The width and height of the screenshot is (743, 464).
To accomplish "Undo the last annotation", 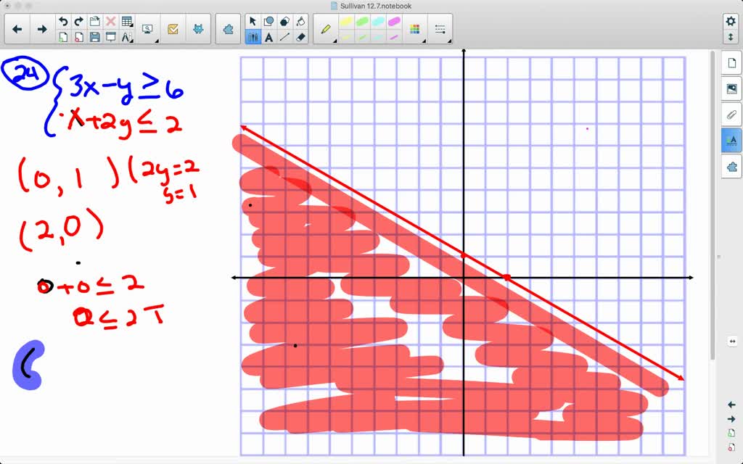I will pyautogui.click(x=65, y=20).
